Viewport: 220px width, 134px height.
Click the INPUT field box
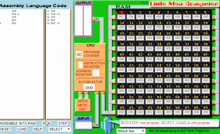click(x=83, y=125)
